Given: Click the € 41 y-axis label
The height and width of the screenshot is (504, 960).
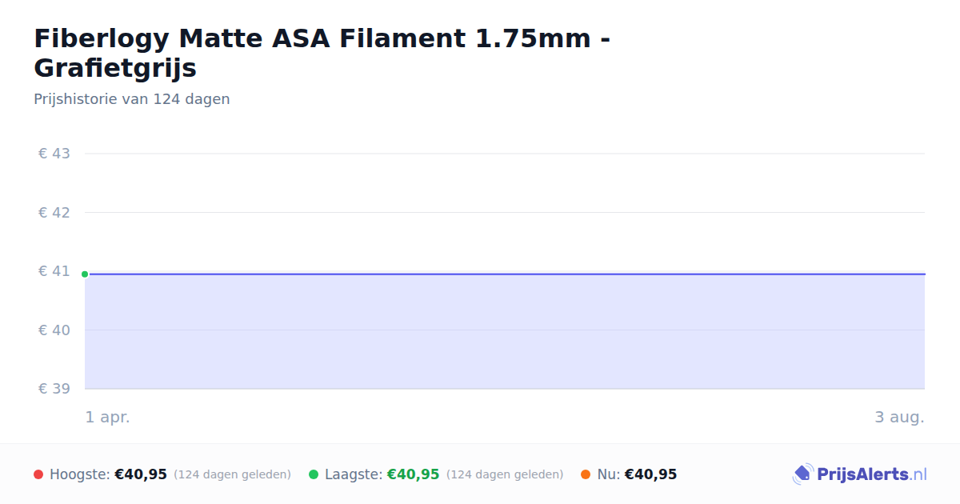Looking at the screenshot, I should tap(54, 271).
